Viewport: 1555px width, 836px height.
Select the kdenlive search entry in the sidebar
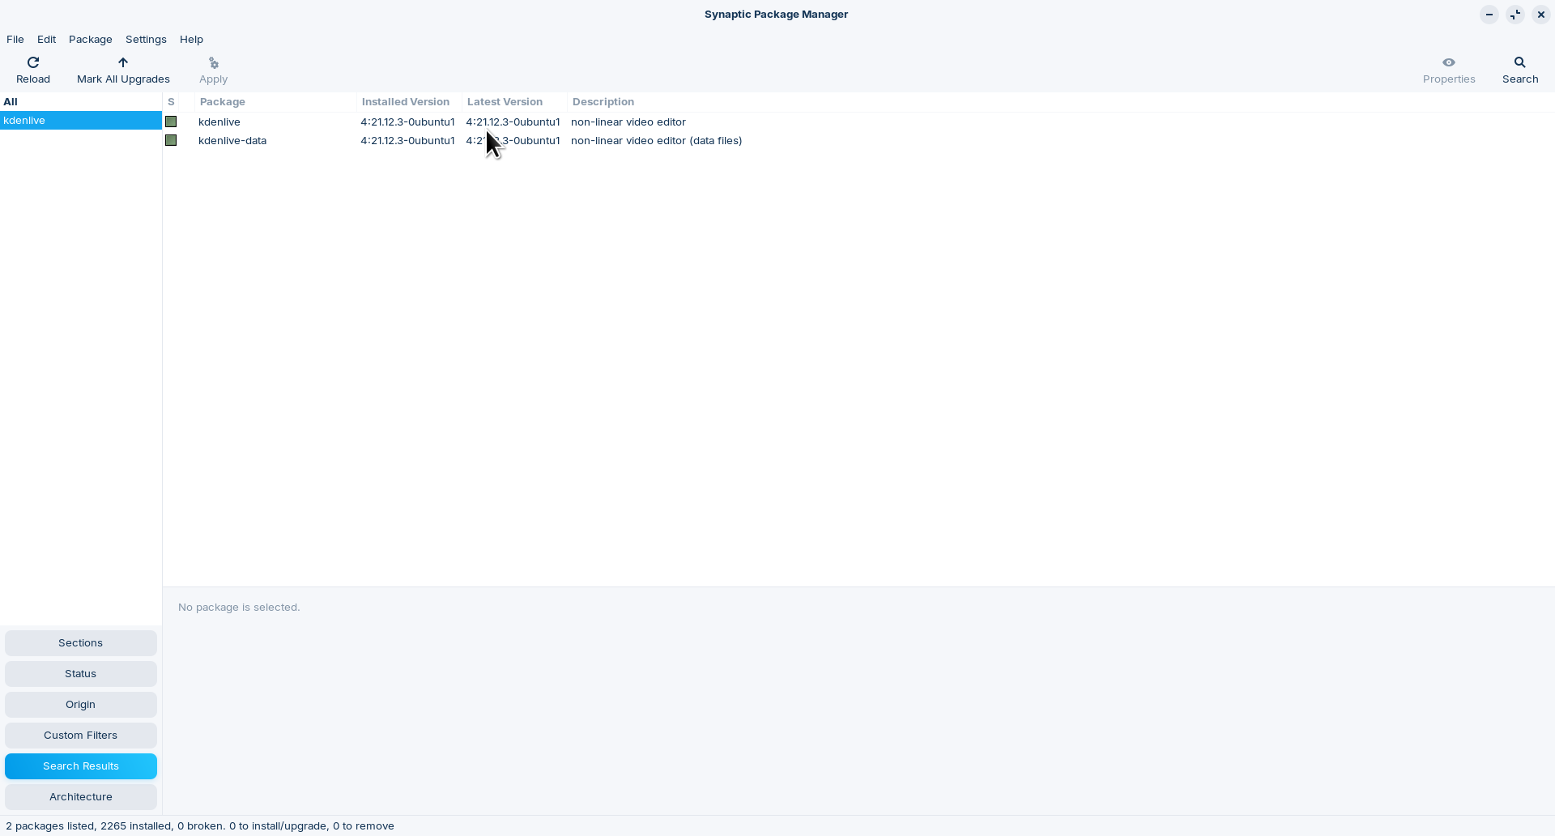click(81, 120)
